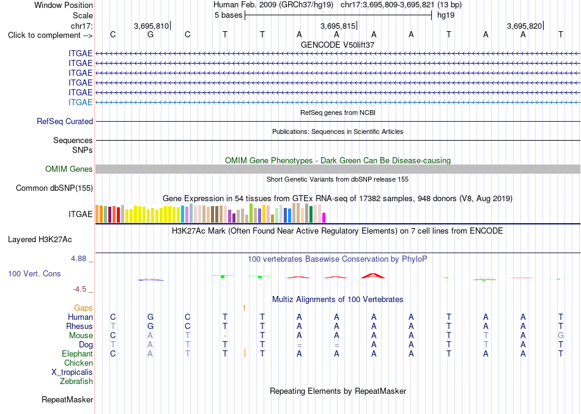Open the GTEx 'Gene Expression in 54 tissues' title
Screen dimensions: 581x414
pyautogui.click(x=338, y=198)
